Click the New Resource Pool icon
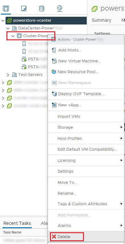This screenshot has height=244, width=125. tap(54, 72)
